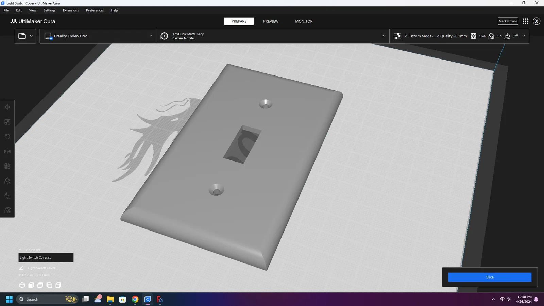This screenshot has width=544, height=306.
Task: Open the Marketplace
Action: (508, 21)
